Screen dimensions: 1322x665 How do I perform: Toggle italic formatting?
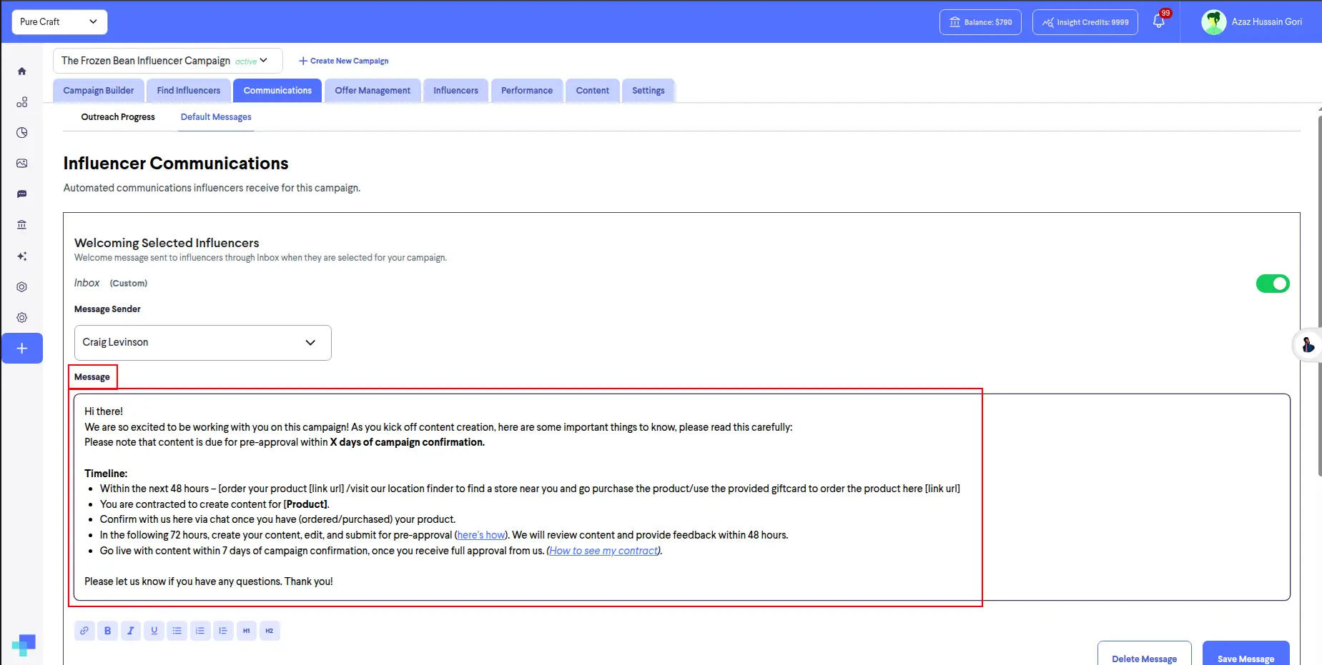(131, 631)
